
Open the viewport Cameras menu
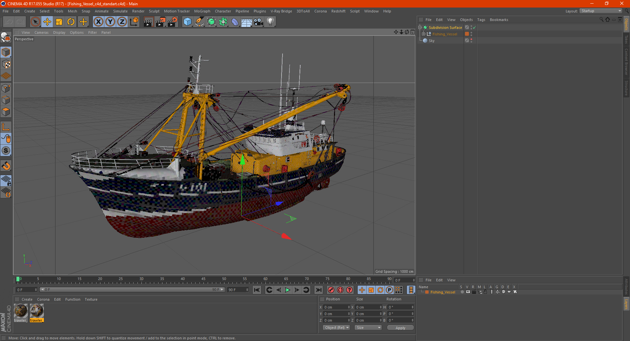coord(41,32)
